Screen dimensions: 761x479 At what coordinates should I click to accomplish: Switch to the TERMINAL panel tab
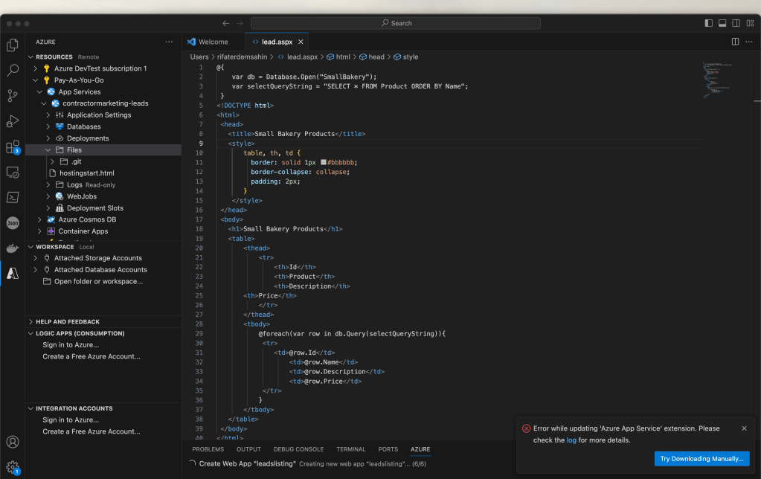pyautogui.click(x=351, y=449)
